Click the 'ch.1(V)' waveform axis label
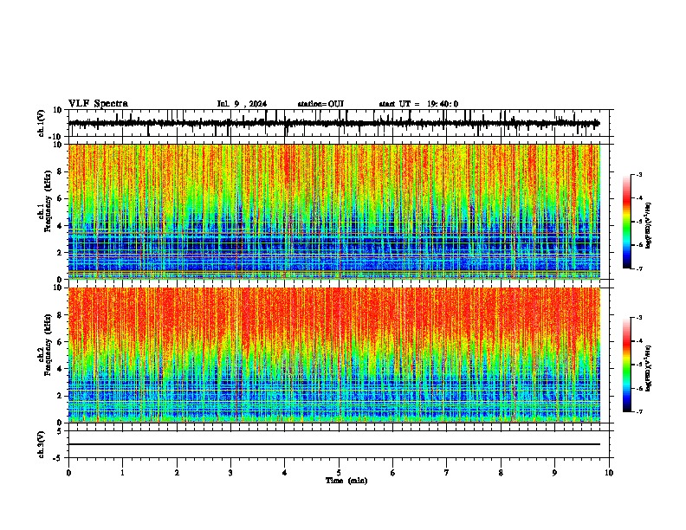 (42, 123)
